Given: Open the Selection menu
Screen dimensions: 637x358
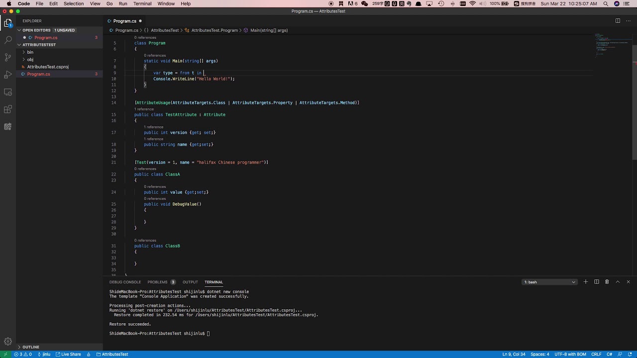Looking at the screenshot, I should (74, 3).
